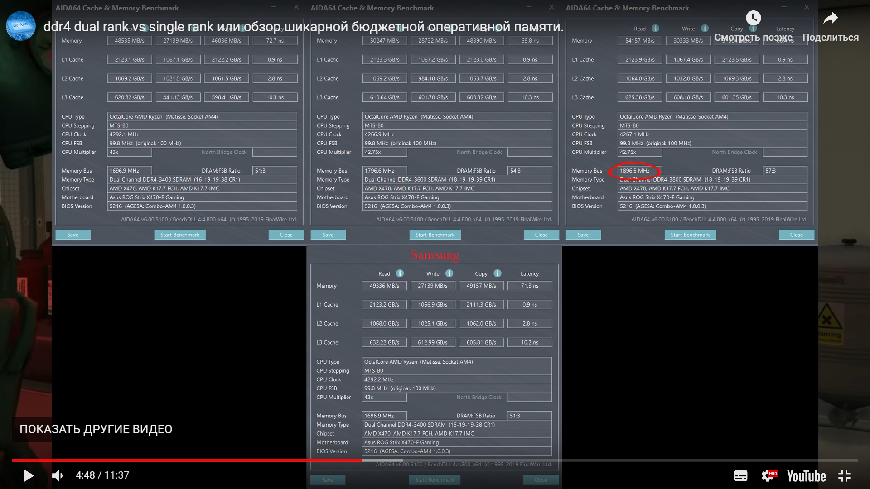Click ПОКАЗАТЬ ДРУГИЕ ВИДЕО text
The width and height of the screenshot is (870, 489).
point(96,429)
